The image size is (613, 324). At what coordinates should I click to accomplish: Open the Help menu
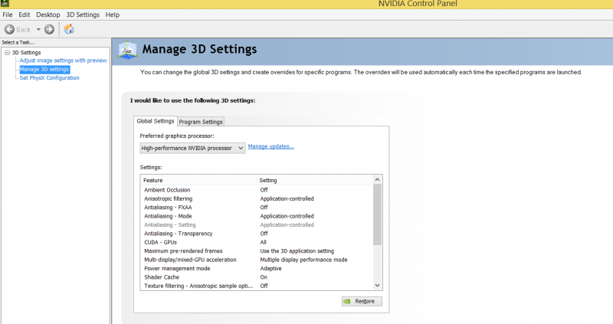112,15
